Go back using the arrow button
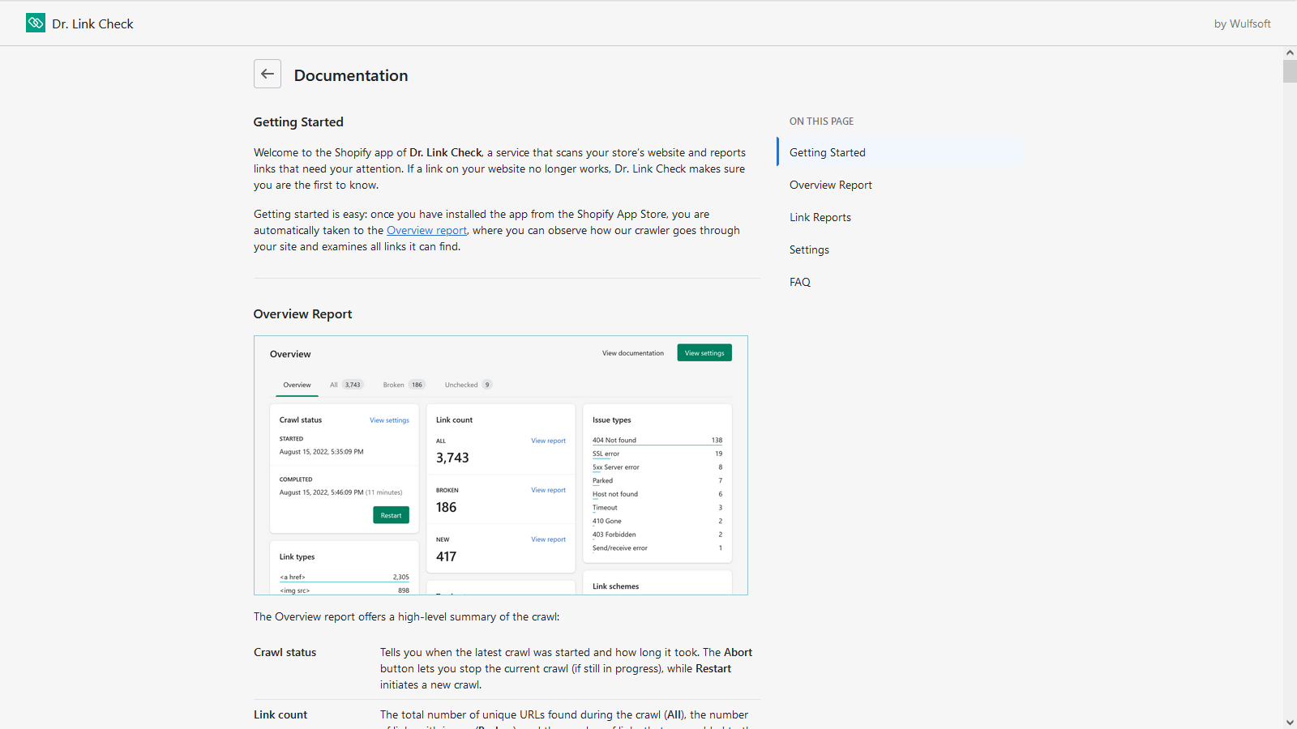 tap(268, 74)
